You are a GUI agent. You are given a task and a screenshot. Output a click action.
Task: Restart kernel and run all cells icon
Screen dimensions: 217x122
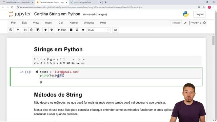tap(83, 30)
